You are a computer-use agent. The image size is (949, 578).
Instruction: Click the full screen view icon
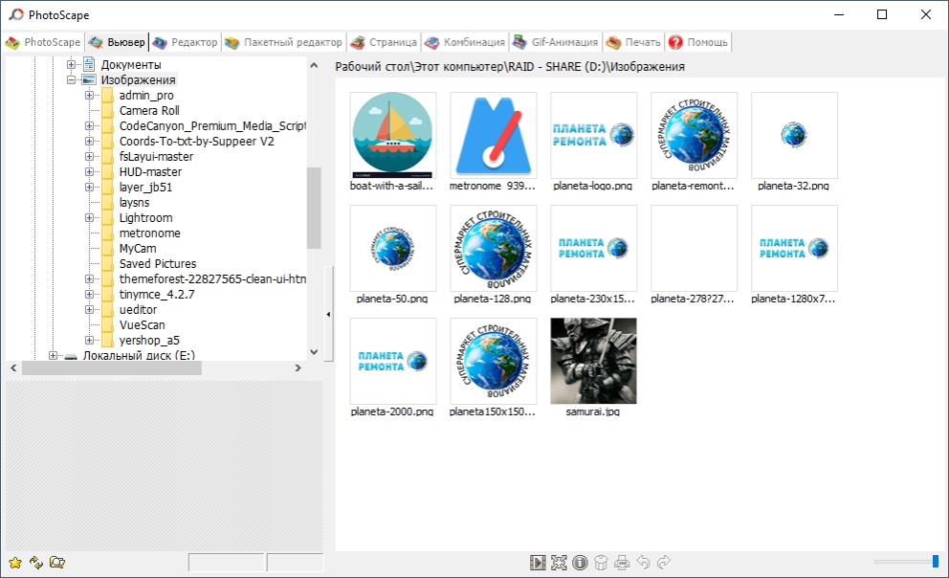pos(559,563)
